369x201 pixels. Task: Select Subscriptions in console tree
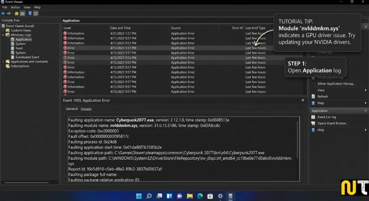point(20,66)
